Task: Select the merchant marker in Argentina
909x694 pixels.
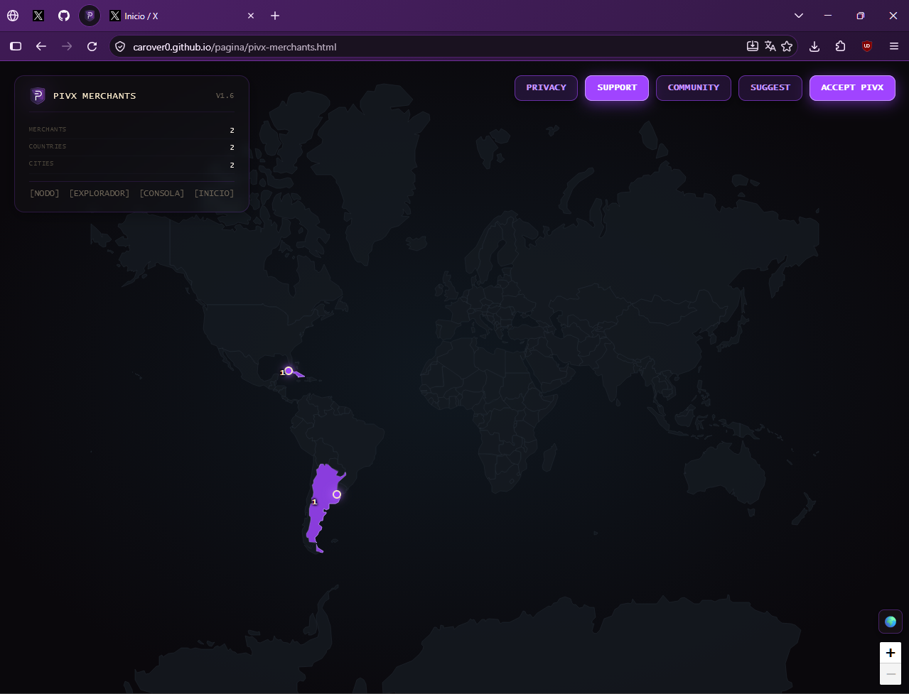Action: click(337, 494)
